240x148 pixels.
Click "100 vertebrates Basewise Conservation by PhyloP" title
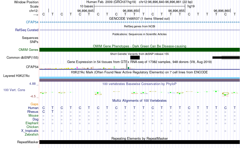139,84
